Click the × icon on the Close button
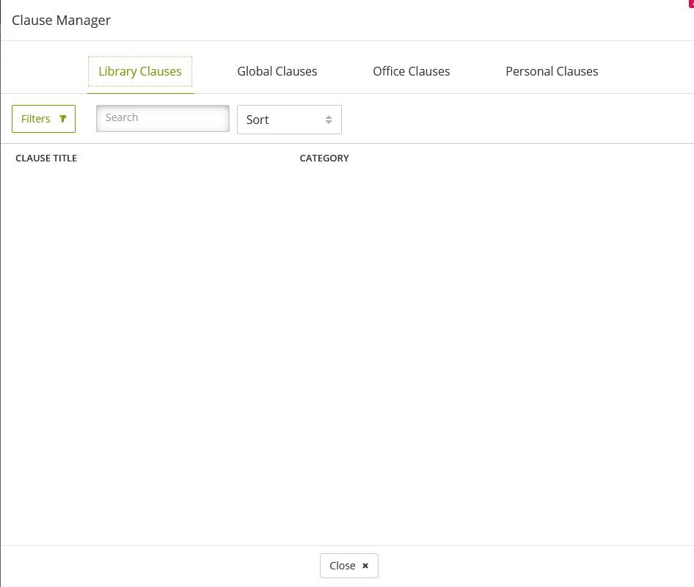Image resolution: width=694 pixels, height=587 pixels. [x=365, y=566]
